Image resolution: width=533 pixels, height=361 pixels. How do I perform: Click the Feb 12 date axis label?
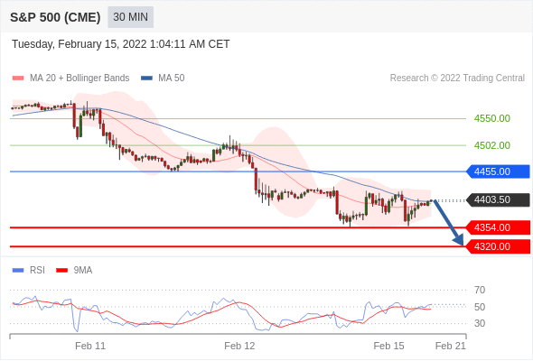(x=239, y=346)
